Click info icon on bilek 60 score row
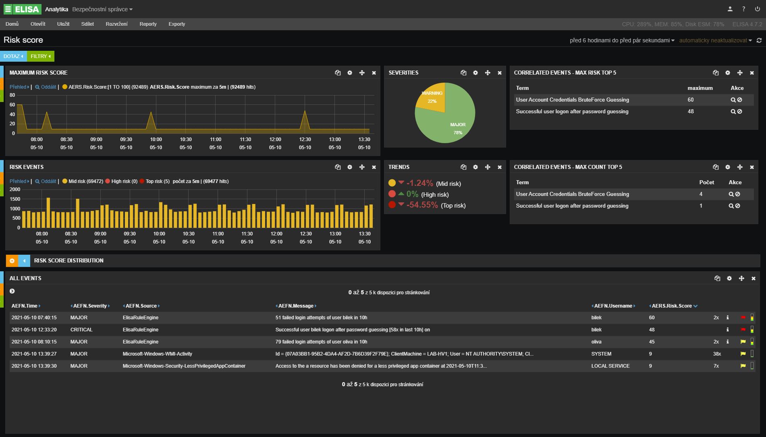The image size is (766, 437). coord(728,318)
